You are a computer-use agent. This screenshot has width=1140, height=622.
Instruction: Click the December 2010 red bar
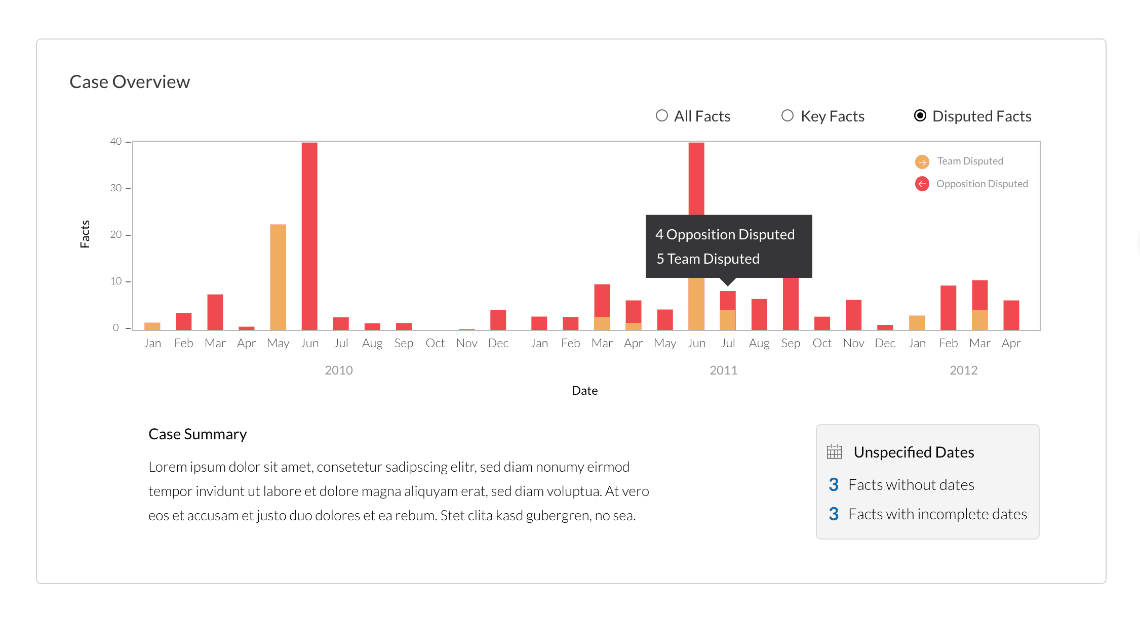pos(498,320)
